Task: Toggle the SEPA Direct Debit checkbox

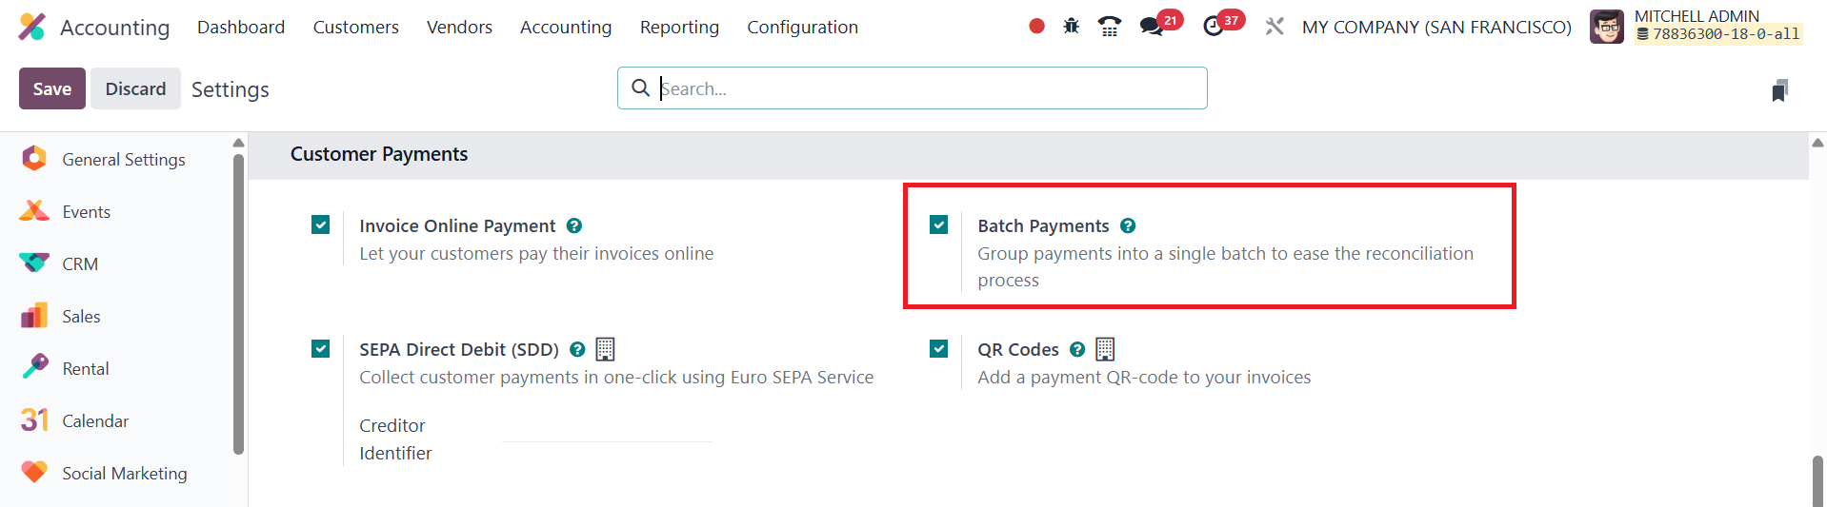Action: (x=321, y=349)
